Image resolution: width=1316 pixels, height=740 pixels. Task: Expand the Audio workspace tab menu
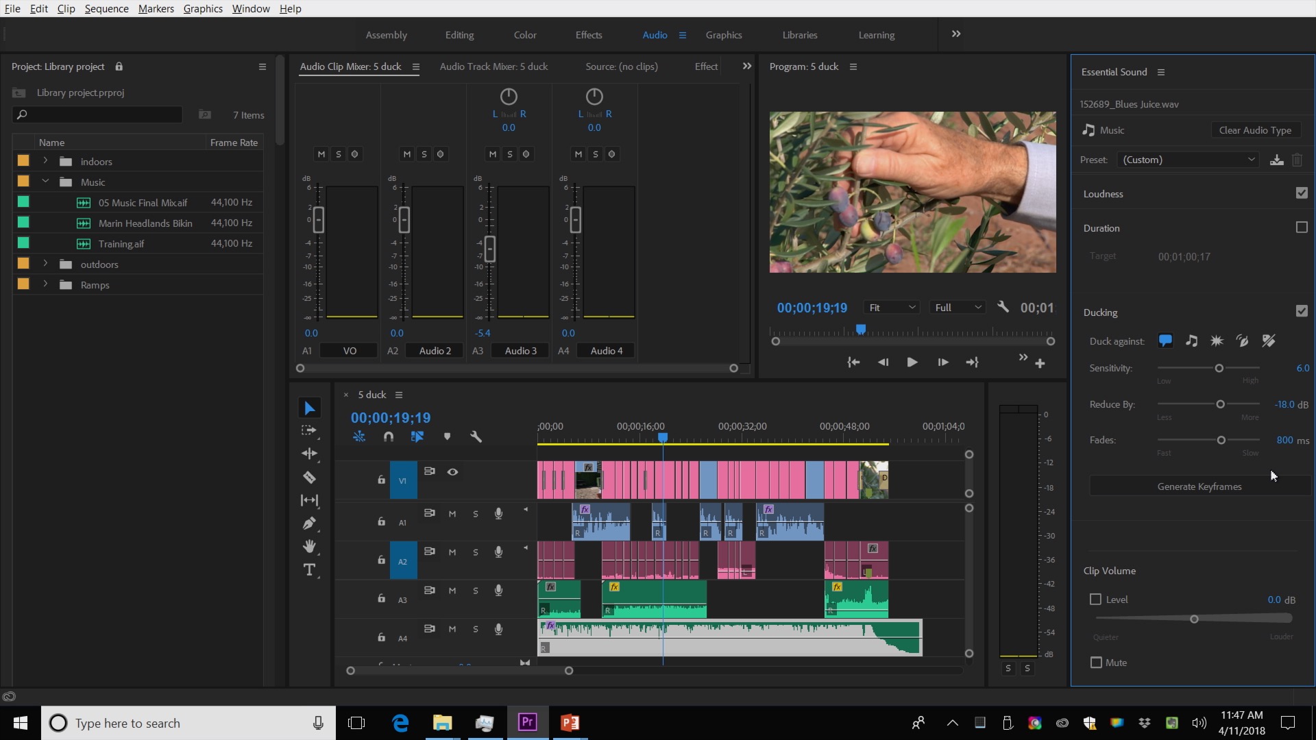click(683, 34)
